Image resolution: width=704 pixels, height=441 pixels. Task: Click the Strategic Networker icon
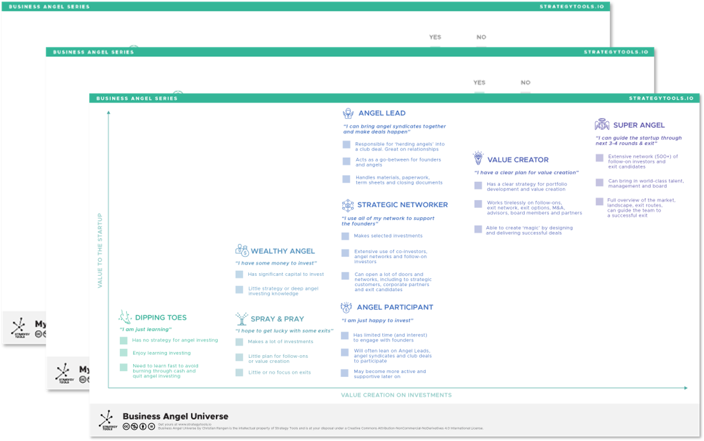click(x=347, y=205)
